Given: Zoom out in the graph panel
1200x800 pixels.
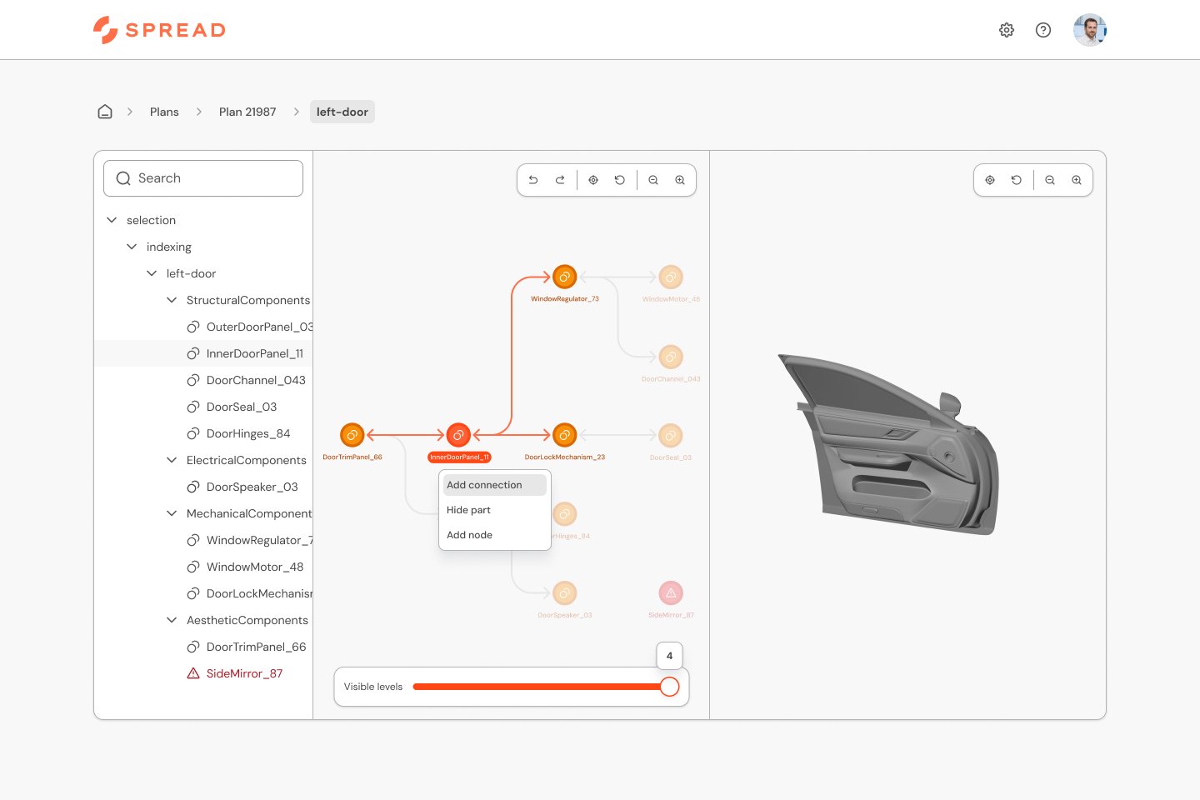Looking at the screenshot, I should point(653,180).
